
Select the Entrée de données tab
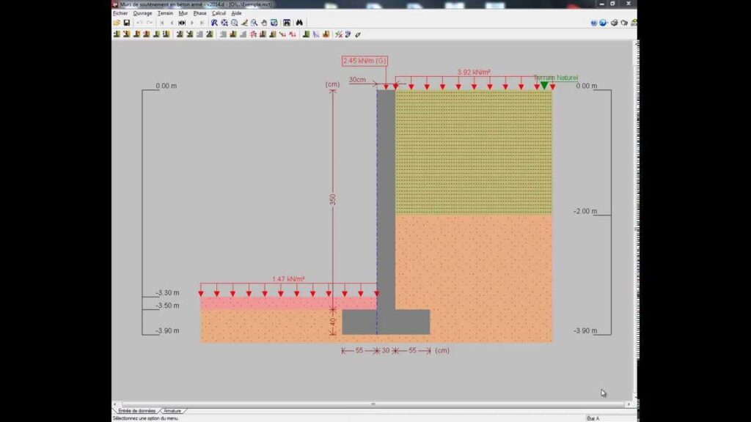click(x=136, y=411)
